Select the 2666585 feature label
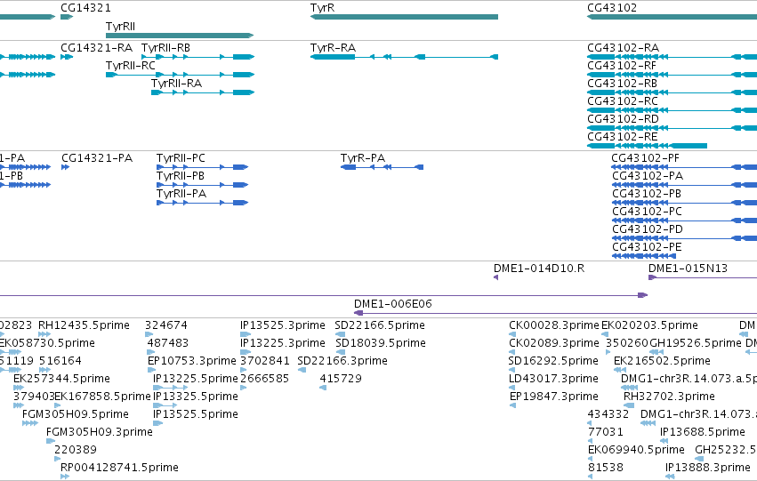The width and height of the screenshot is (757, 481). point(264,380)
